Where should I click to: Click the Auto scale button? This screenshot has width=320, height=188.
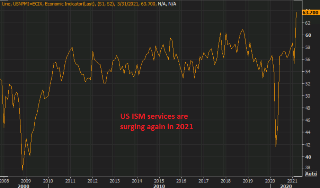coord(311,174)
